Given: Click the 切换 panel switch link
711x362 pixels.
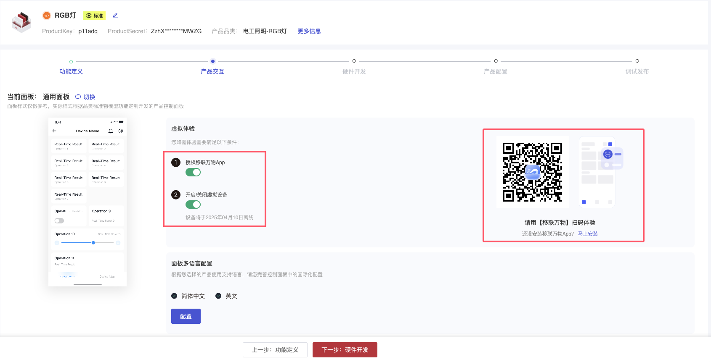Looking at the screenshot, I should (85, 97).
